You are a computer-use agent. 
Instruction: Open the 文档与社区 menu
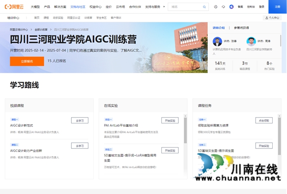[78, 7]
